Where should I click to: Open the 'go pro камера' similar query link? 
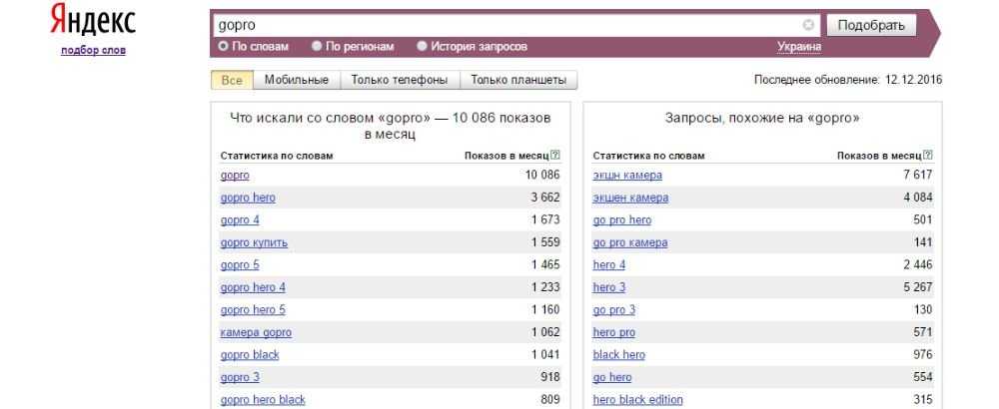[x=630, y=242]
